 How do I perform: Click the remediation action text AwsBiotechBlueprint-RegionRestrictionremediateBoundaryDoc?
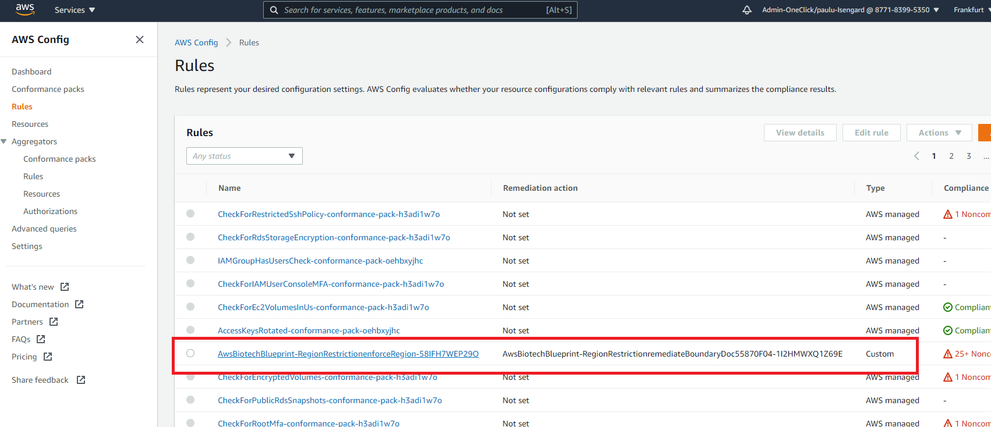[x=673, y=354]
